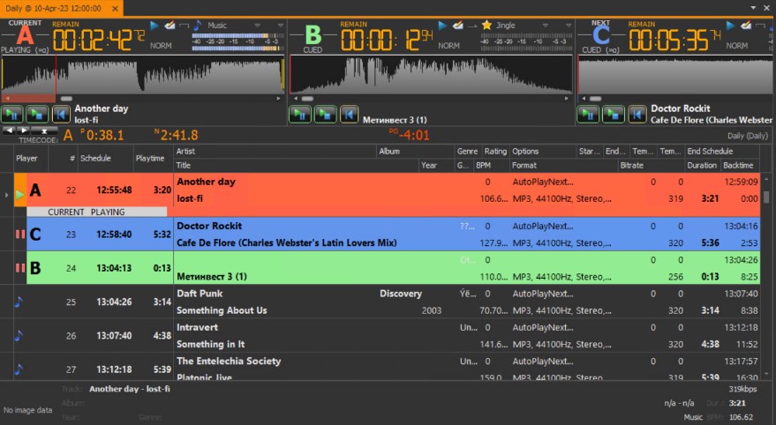Toggle Player B REMAIN time display
776x425 pixels.
tap(356, 25)
